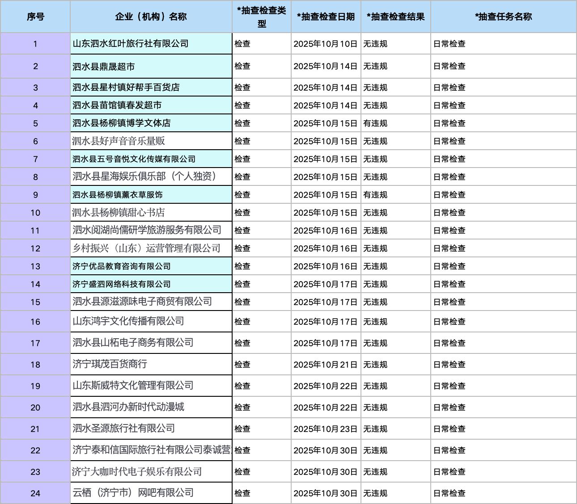Click 日常检查 in the 山东鸿宇文化传播有限公司 row

tap(450, 322)
